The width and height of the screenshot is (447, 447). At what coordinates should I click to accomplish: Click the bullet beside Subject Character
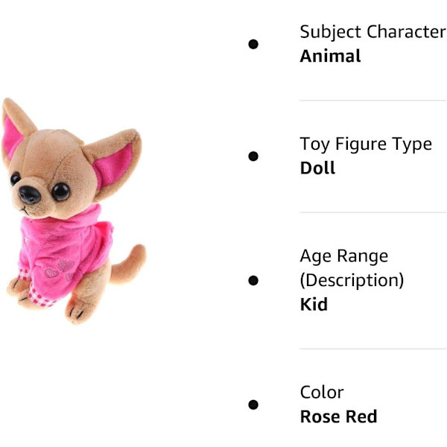[253, 44]
